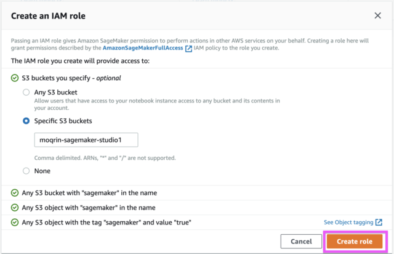Click the external link icon beside AmazonSageMakerFullAccess
394x254 pixels.
(188, 49)
